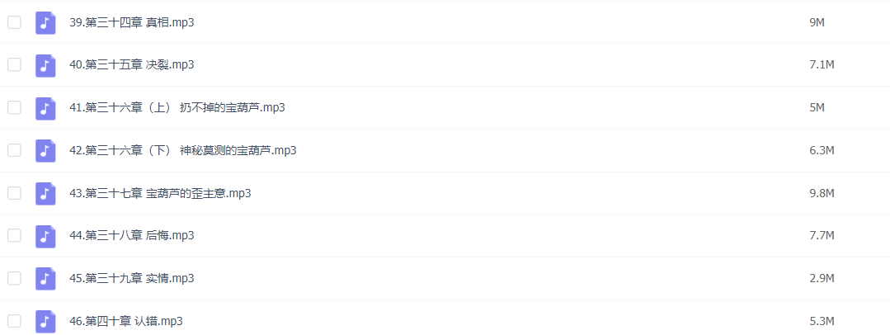
Task: Select the checkbox for 扔不掉的宝葫芦.mp3
Action: pyautogui.click(x=14, y=107)
